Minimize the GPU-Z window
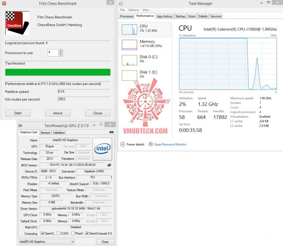The width and height of the screenshot is (283, 246). [94, 125]
